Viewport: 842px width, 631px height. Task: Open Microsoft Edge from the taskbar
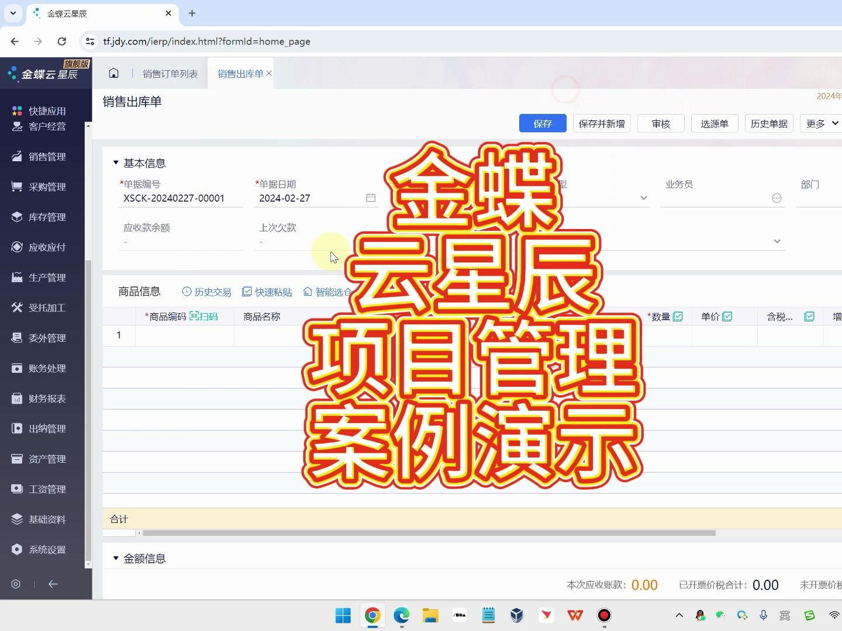coord(401,615)
